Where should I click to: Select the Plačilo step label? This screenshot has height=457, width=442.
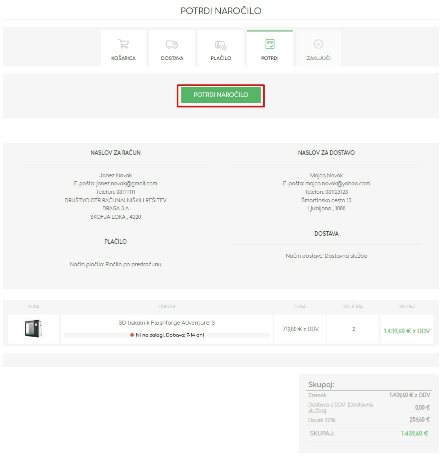(x=221, y=58)
